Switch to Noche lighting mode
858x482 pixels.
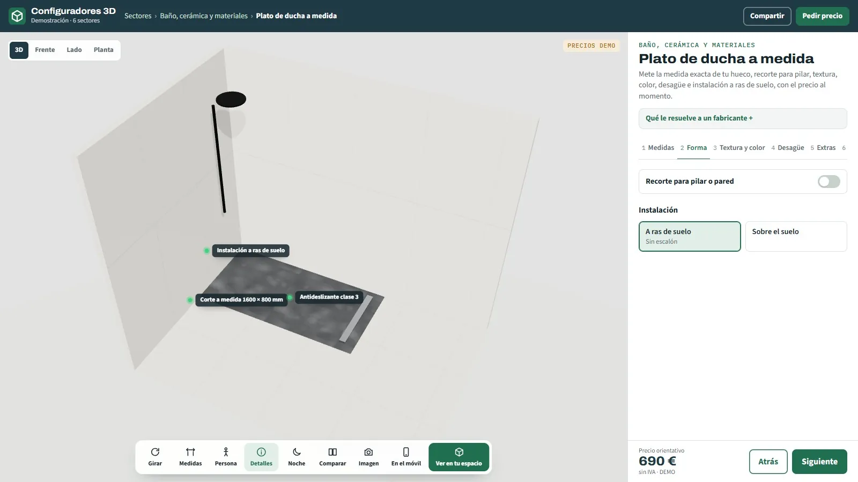(x=297, y=457)
